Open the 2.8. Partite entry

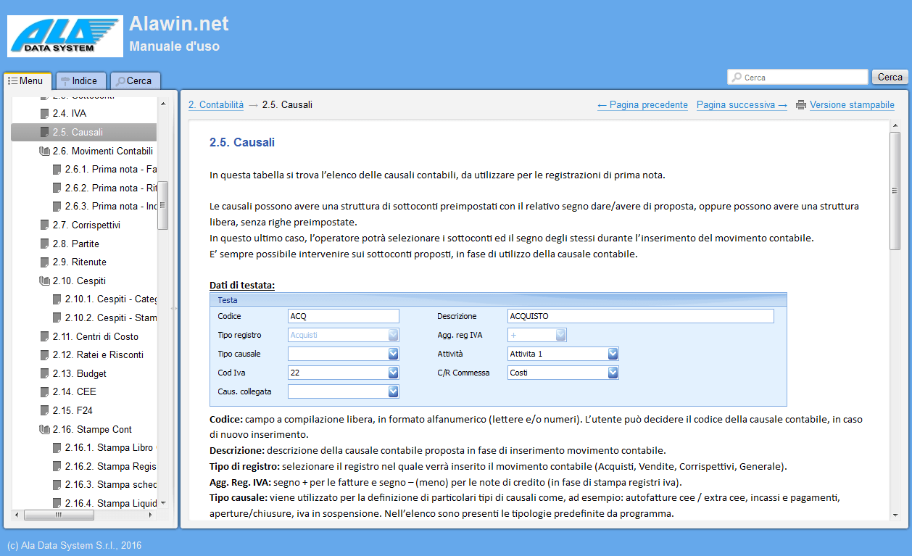(76, 244)
